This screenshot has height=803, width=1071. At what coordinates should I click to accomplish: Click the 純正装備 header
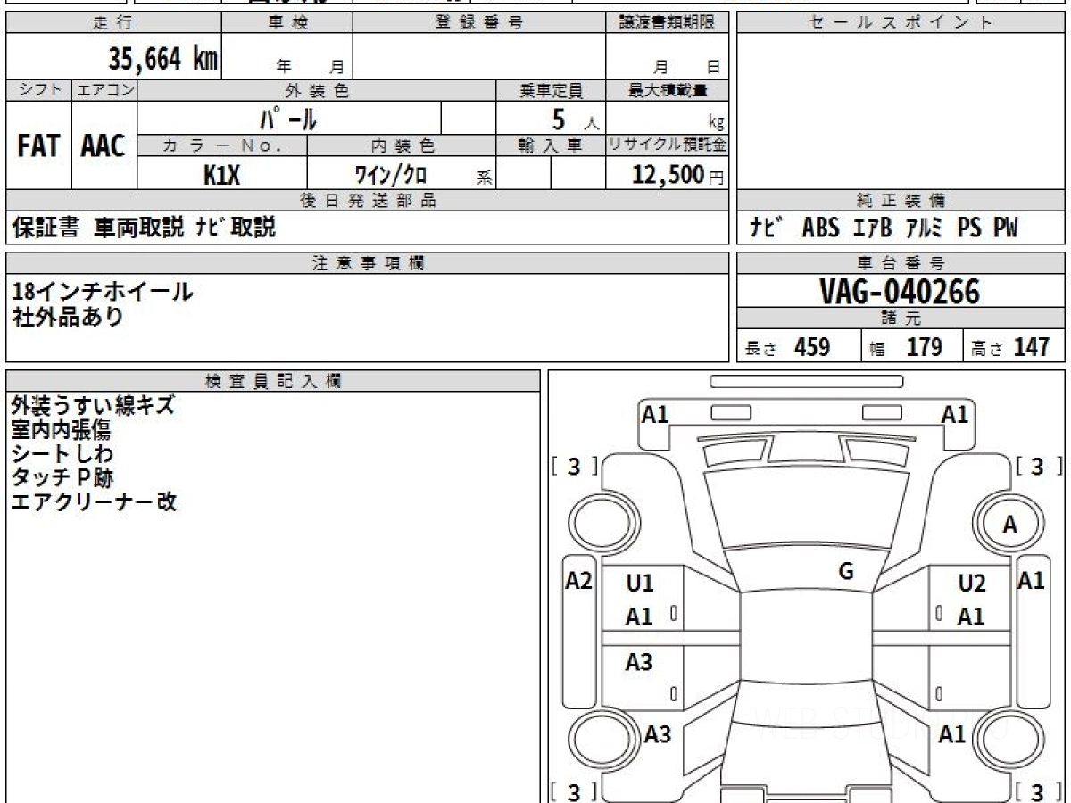point(901,201)
